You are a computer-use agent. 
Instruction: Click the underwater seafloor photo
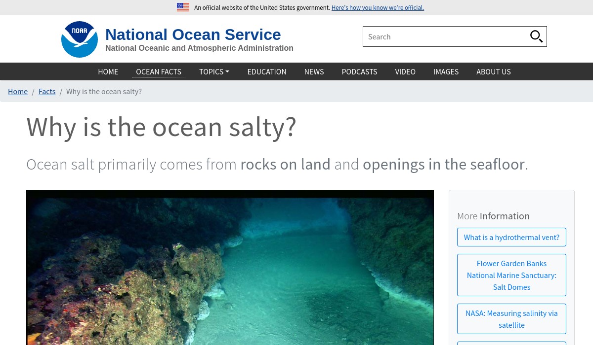[x=230, y=267]
